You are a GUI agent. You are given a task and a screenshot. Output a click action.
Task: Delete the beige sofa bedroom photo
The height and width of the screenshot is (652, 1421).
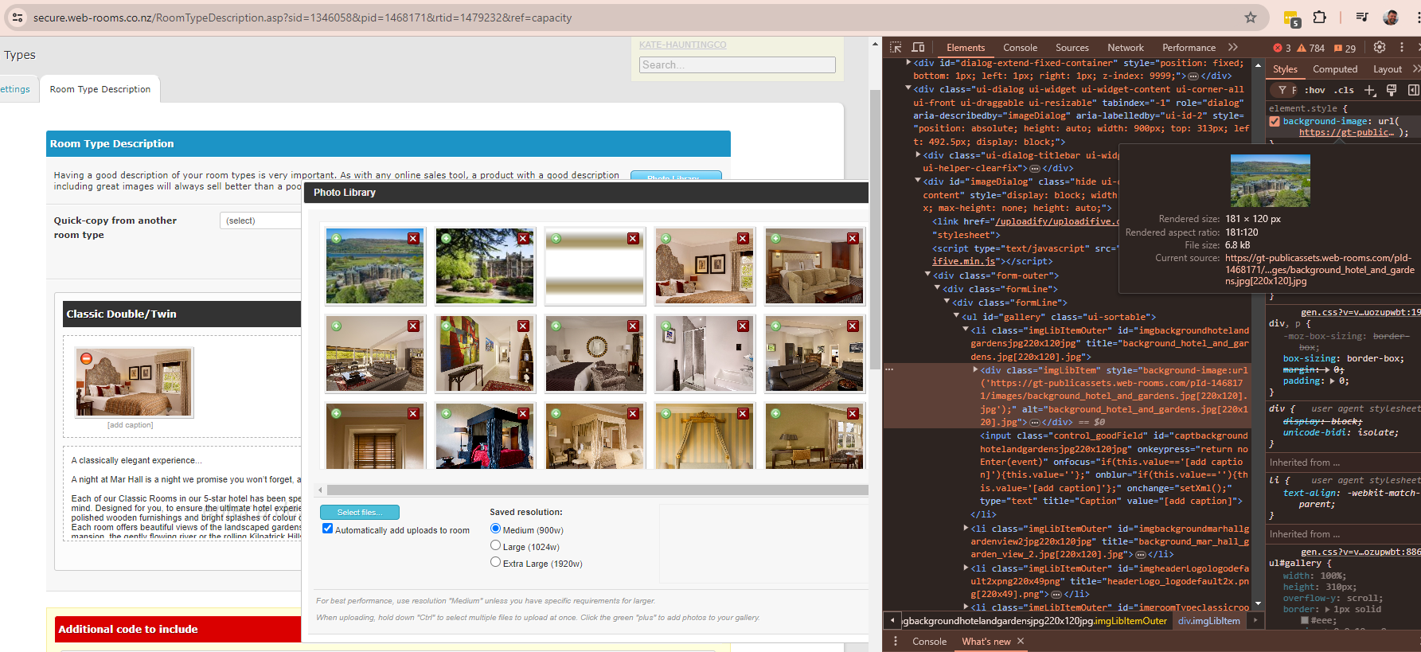pyautogui.click(x=853, y=239)
